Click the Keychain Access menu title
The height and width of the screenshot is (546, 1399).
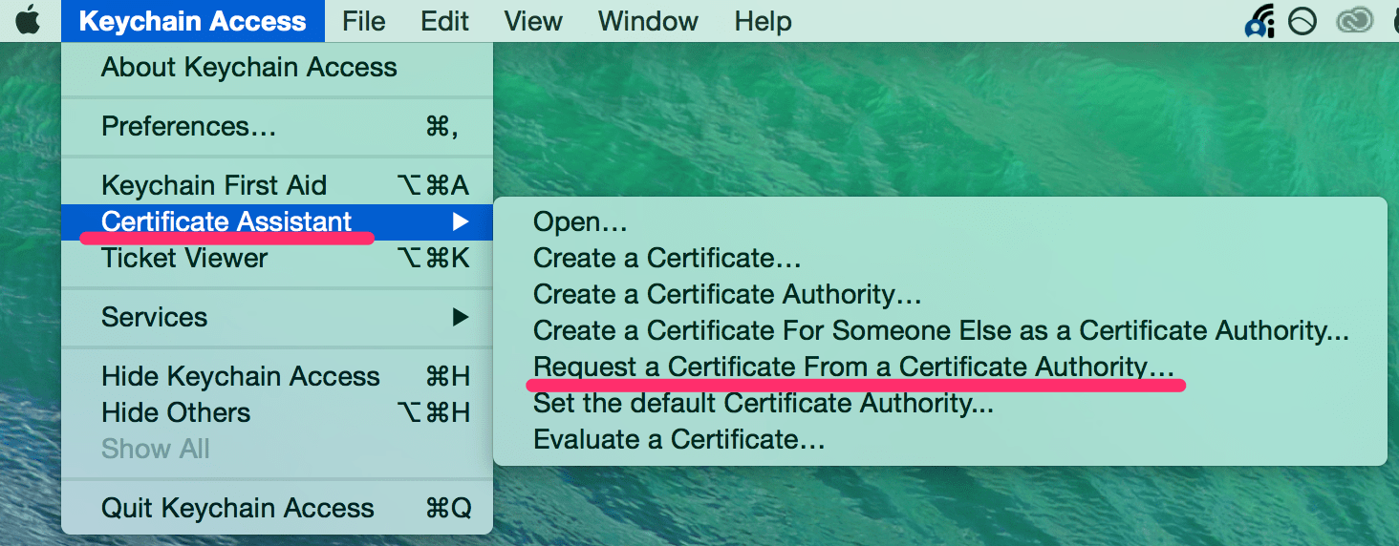coord(193,21)
